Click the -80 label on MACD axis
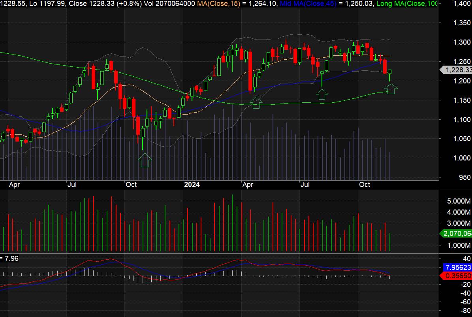 (x=465, y=310)
